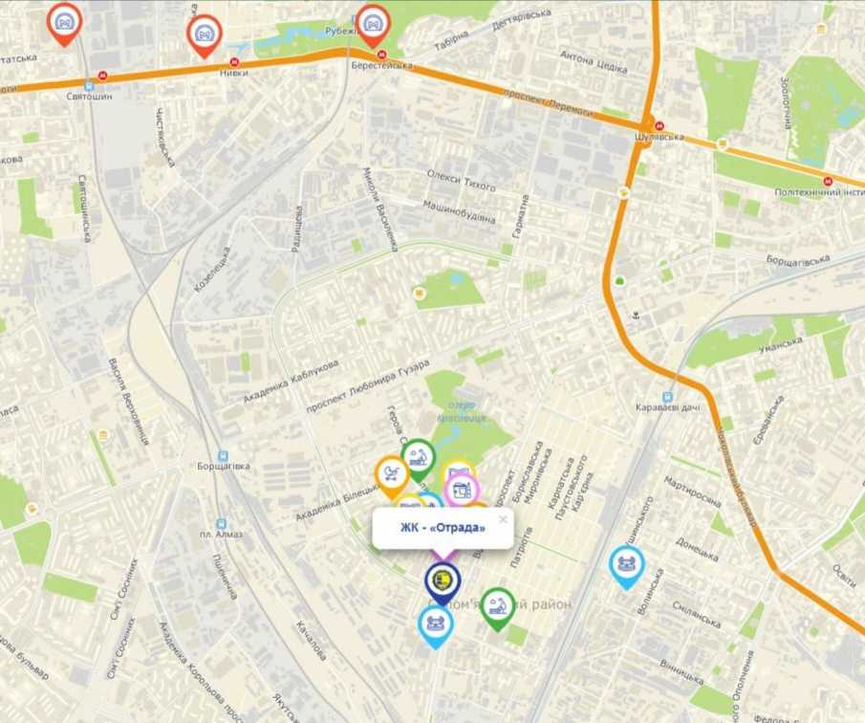Select the orange baby stroller marker
865x723 pixels.
392,476
